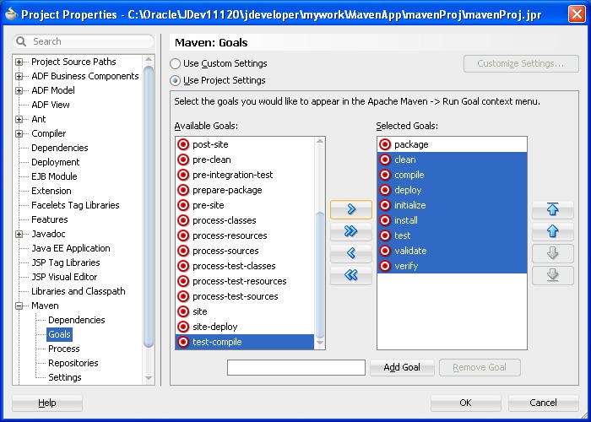Select Libraries and Classpath in the tree
591x422 pixels.
click(78, 291)
